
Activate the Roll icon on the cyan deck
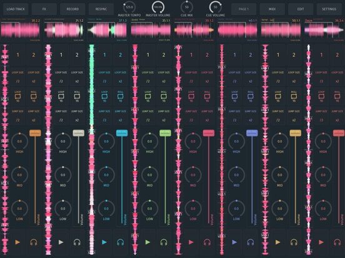point(121,97)
